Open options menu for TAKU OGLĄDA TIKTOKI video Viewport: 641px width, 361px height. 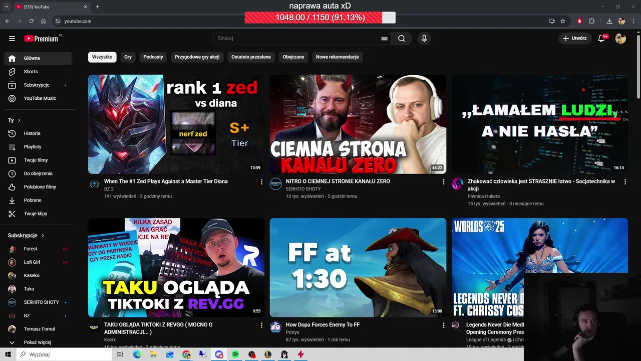tap(261, 325)
